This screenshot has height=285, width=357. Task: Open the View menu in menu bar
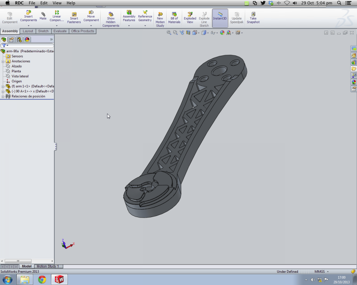click(x=57, y=3)
